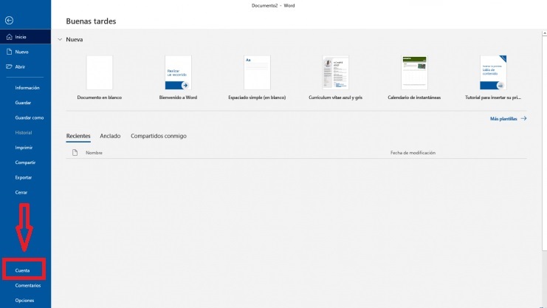Image resolution: width=547 pixels, height=308 pixels.
Task: Click the Abrir folder icon
Action: pos(8,66)
